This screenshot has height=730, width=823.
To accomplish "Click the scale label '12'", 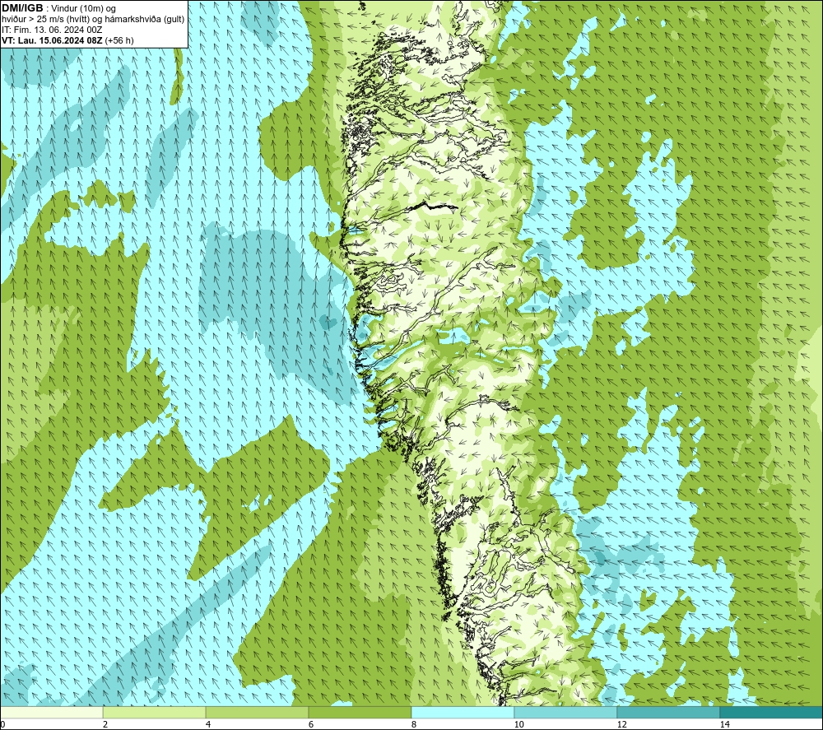I will click(x=621, y=724).
